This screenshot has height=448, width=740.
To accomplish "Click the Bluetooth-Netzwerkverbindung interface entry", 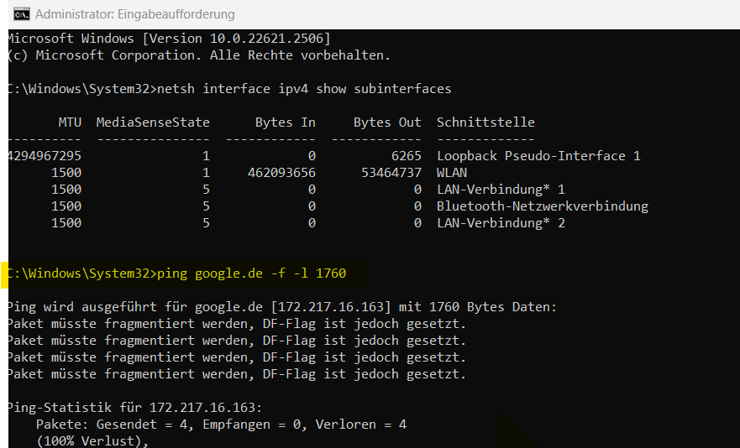I will tap(543, 206).
